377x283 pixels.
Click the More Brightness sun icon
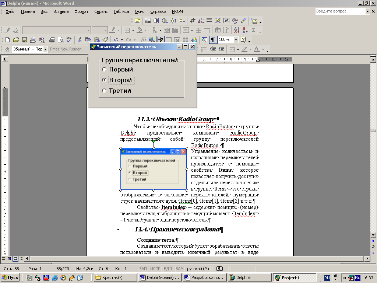coord(173,21)
